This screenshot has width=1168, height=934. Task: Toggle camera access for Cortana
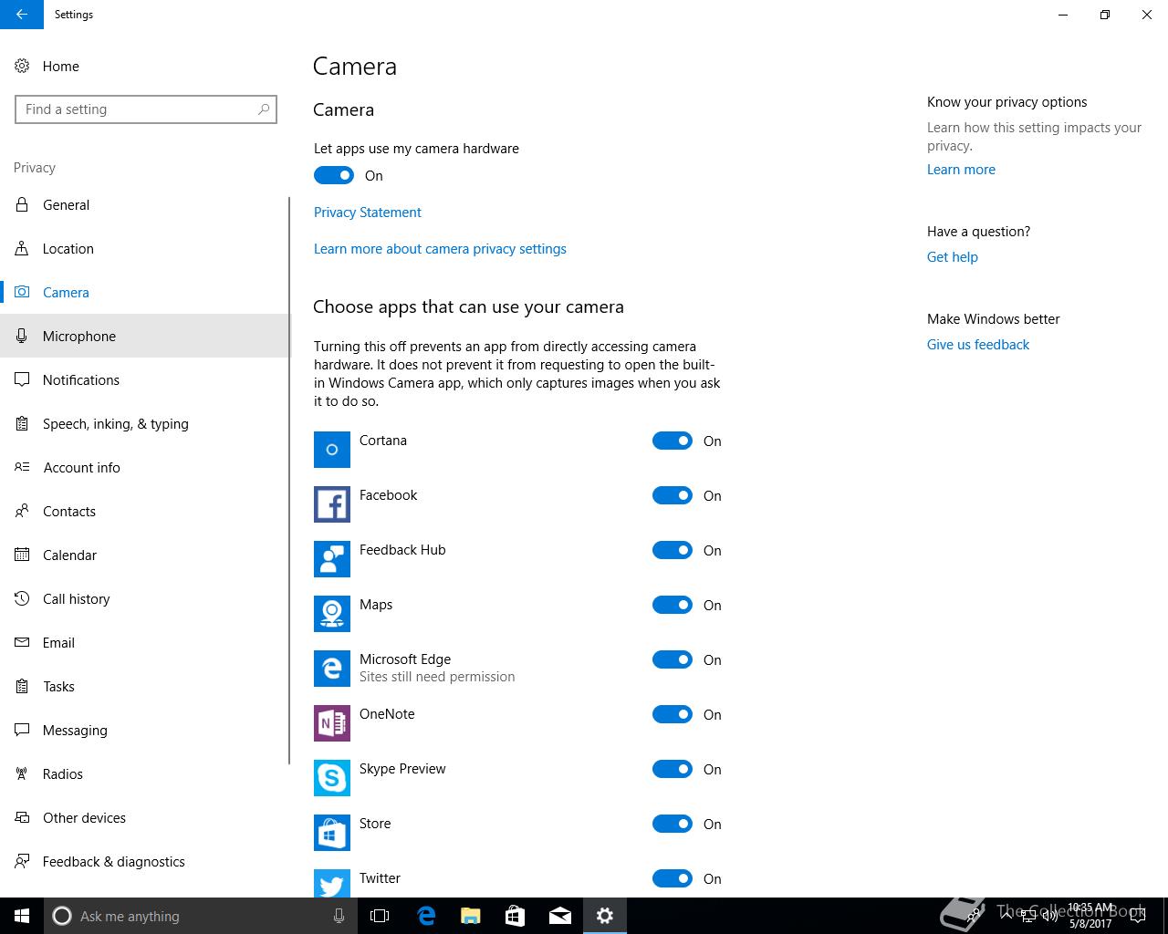(x=673, y=441)
